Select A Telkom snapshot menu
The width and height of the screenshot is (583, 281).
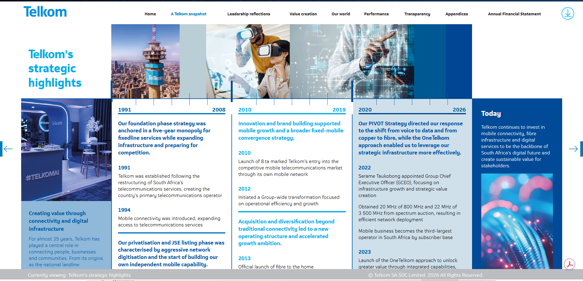click(189, 14)
